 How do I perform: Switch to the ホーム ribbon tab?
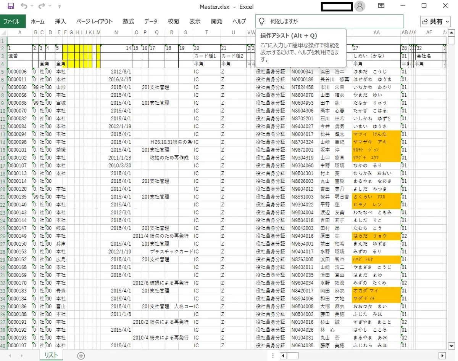(x=38, y=21)
